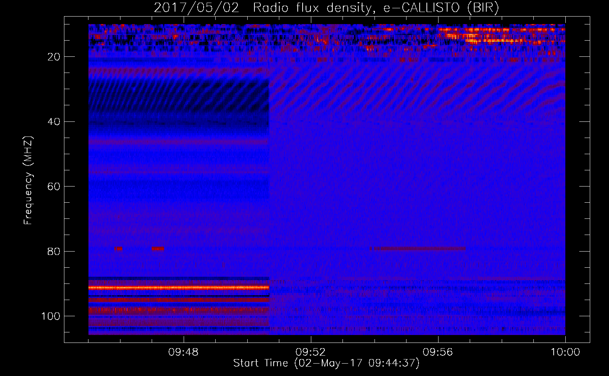Click the bright yellow emission band near 91 MHz
The width and height of the screenshot is (609, 376).
(x=179, y=288)
